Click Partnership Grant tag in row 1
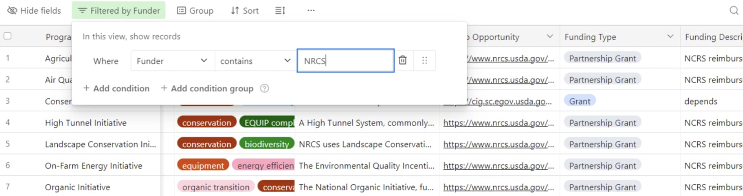This screenshot has width=743, height=196. [x=602, y=58]
